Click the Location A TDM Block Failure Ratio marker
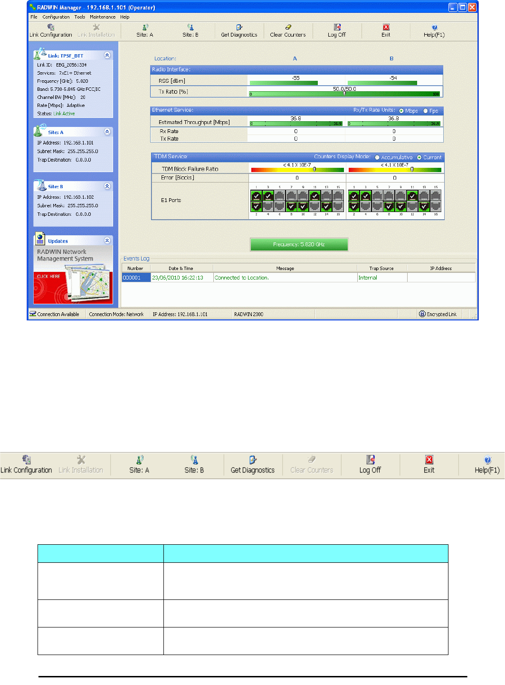 [314, 169]
